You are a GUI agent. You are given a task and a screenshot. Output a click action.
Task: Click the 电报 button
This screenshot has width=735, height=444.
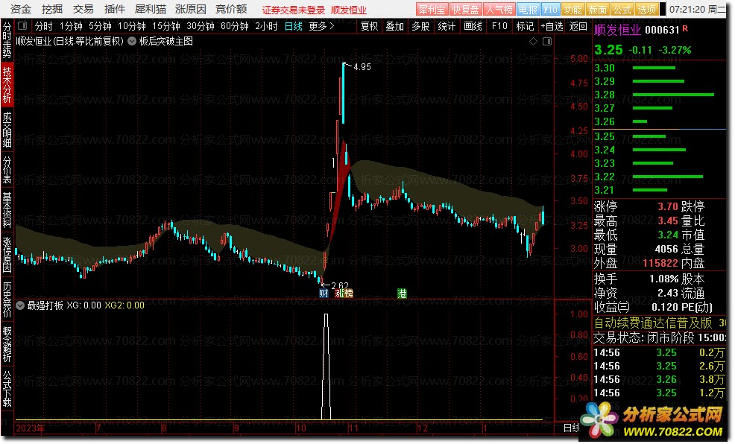click(529, 10)
